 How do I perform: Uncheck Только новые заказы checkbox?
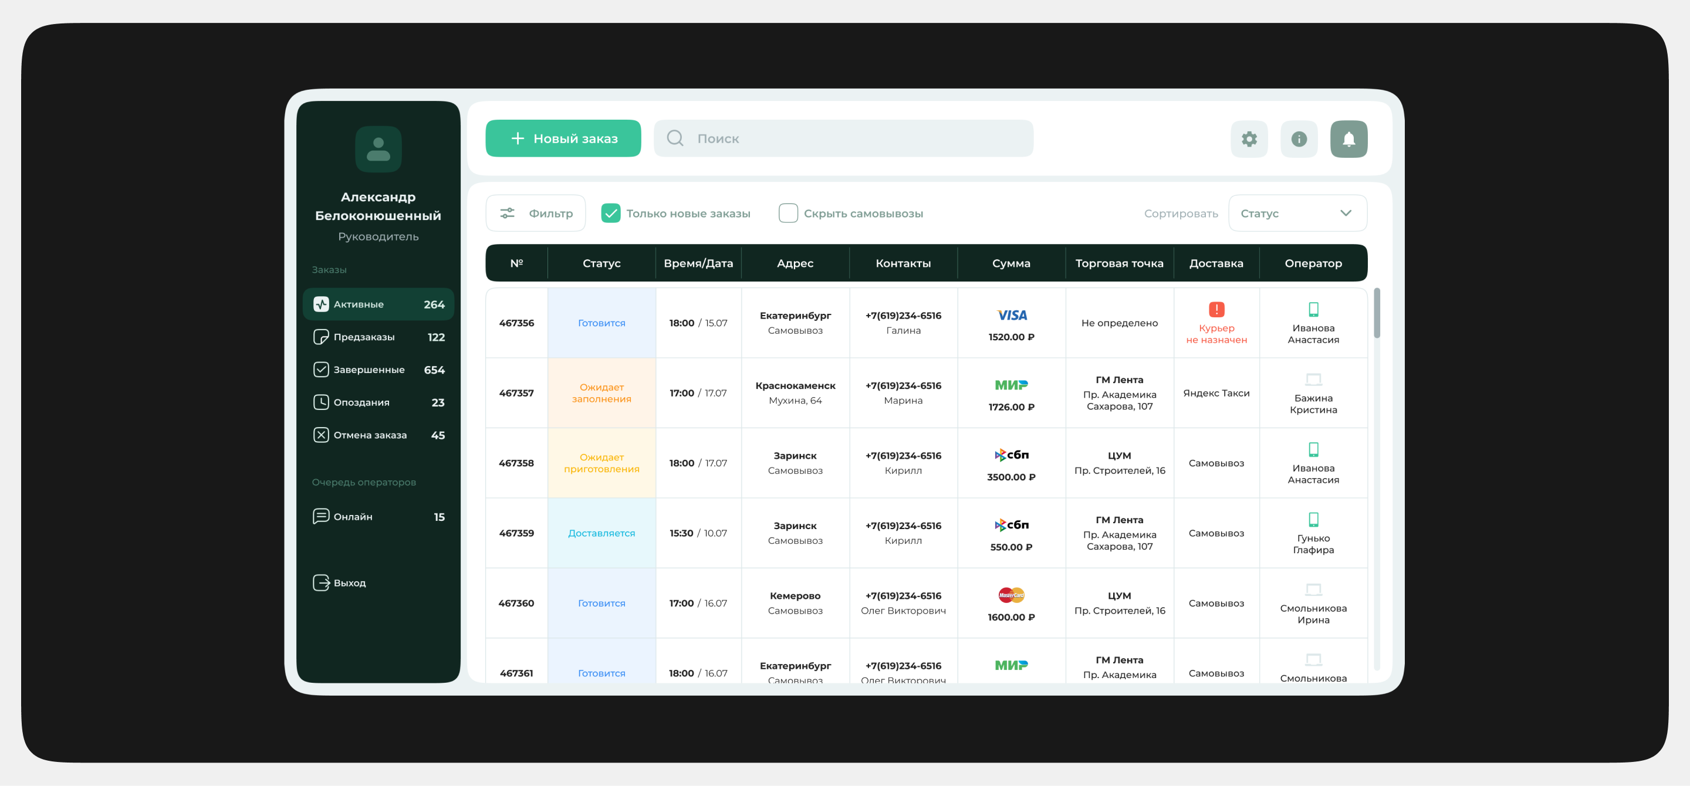(x=610, y=213)
